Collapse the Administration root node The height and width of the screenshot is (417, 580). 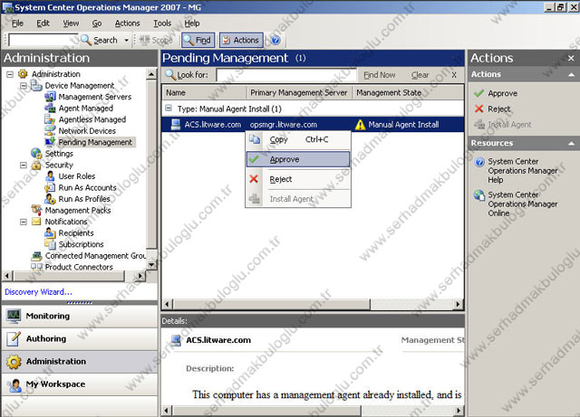(10, 74)
